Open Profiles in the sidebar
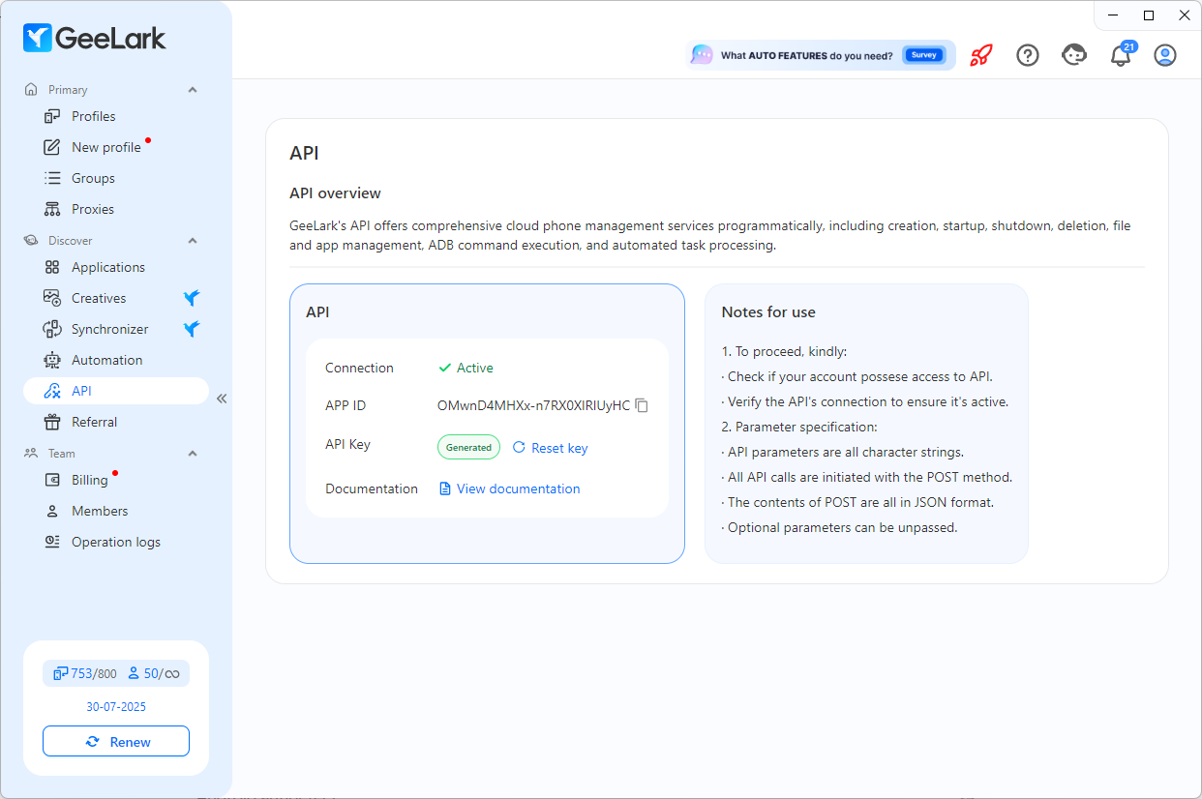 point(116,116)
